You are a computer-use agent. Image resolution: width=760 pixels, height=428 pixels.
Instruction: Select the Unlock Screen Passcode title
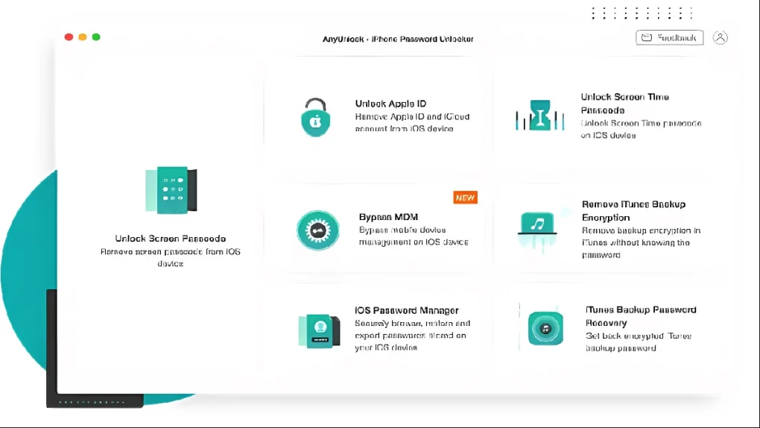tap(170, 239)
